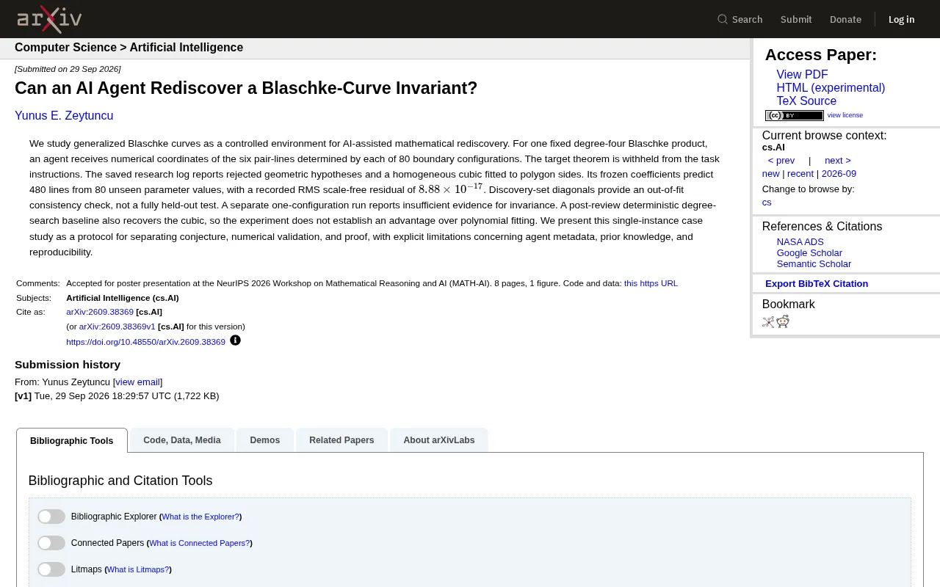940x587 pixels.
Task: Click the DOI URL link
Action: point(145,342)
